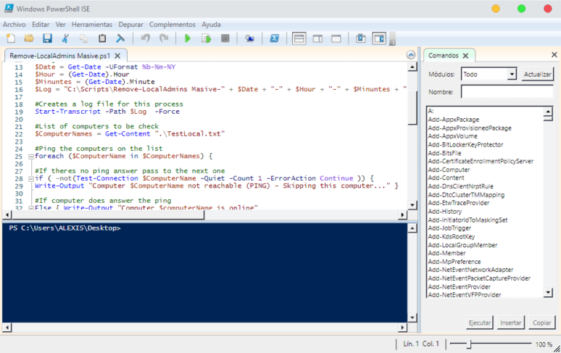Open new remote PowerShell tab icon
The height and width of the screenshot is (353, 561).
pos(250,38)
